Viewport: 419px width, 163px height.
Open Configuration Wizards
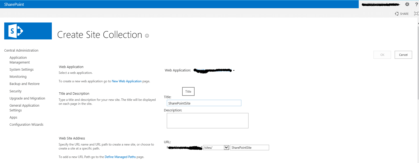click(26, 124)
